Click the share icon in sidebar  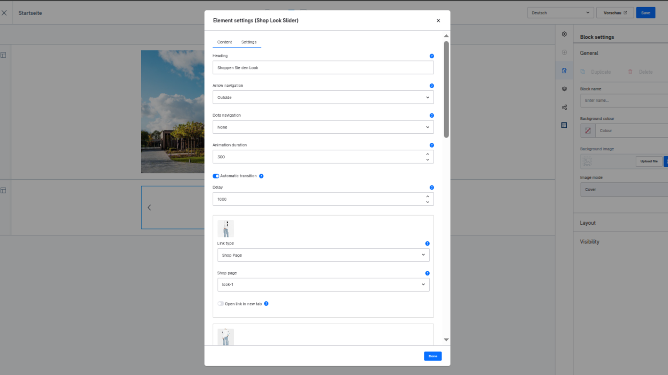pyautogui.click(x=564, y=107)
